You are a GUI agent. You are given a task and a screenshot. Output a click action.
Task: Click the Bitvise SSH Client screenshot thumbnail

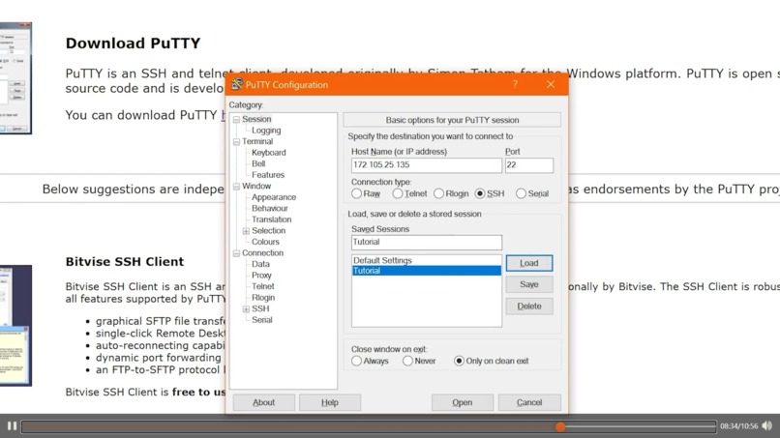pos(15,326)
